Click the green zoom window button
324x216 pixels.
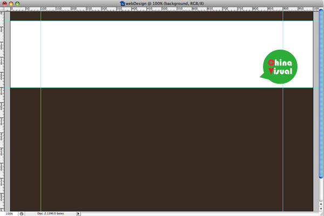click(x=18, y=3)
